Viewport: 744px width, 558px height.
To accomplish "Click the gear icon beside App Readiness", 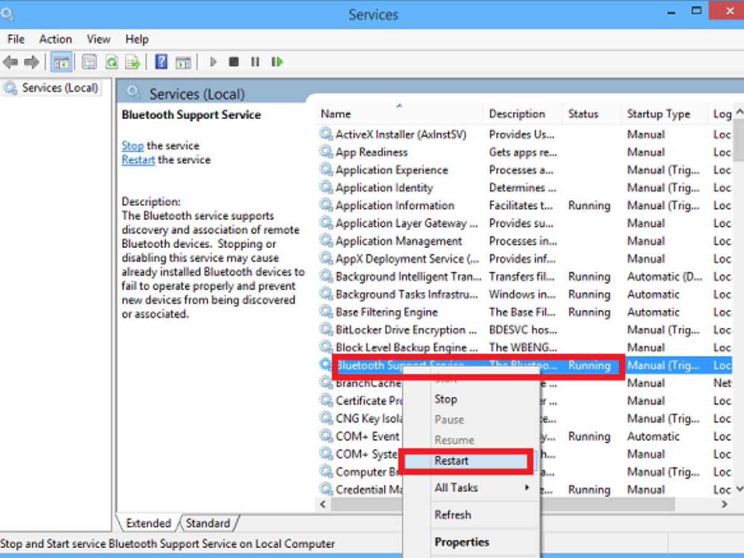I will click(325, 152).
